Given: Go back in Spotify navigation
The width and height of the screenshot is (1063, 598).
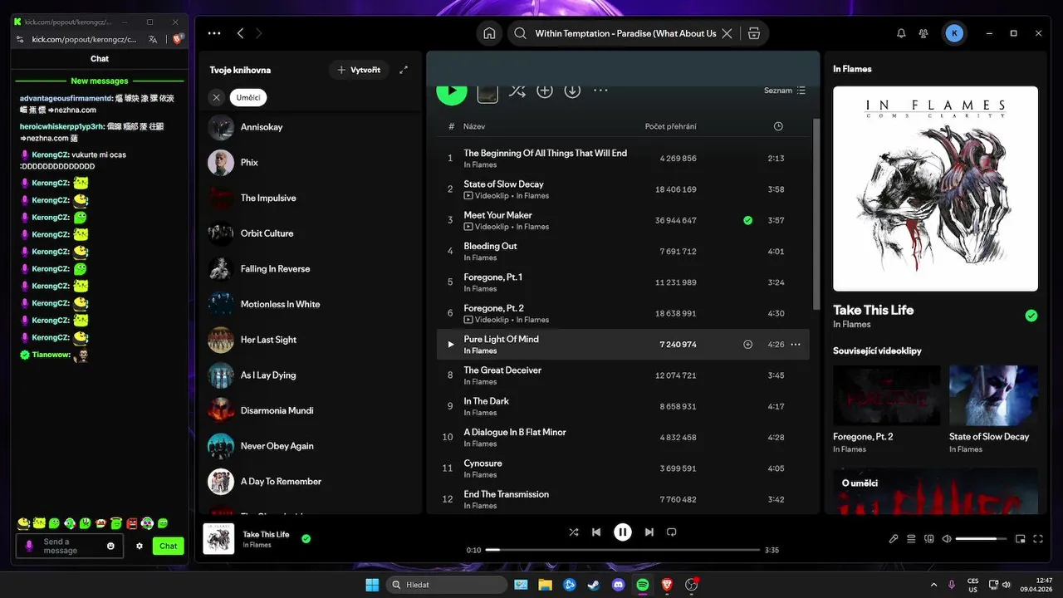Looking at the screenshot, I should coord(240,33).
